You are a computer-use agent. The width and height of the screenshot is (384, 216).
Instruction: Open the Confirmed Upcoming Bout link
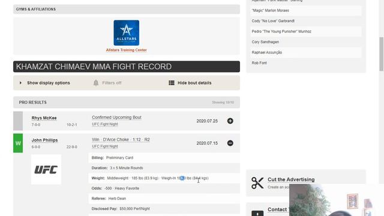(x=116, y=118)
